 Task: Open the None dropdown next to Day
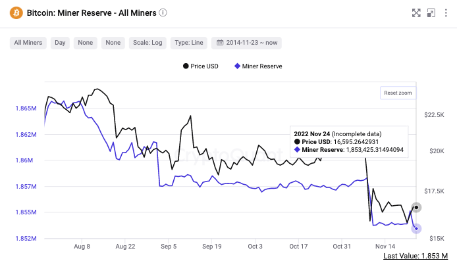(85, 43)
